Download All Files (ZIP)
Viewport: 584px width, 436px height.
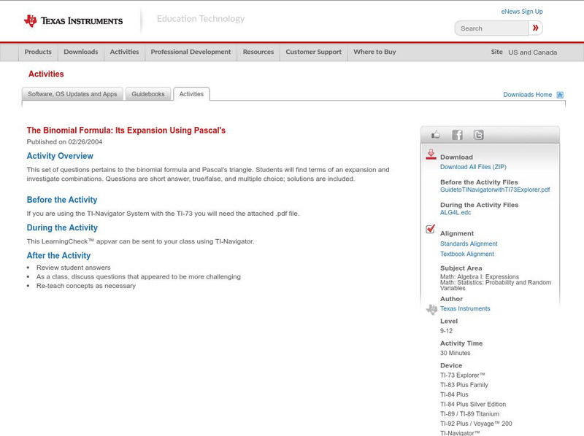(x=473, y=167)
